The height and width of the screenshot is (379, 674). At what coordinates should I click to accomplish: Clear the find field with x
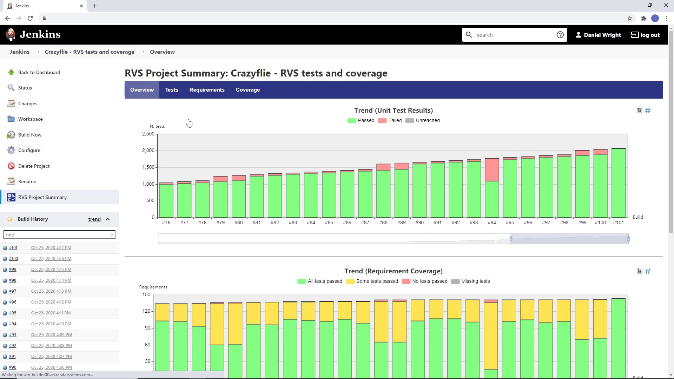pos(112,235)
